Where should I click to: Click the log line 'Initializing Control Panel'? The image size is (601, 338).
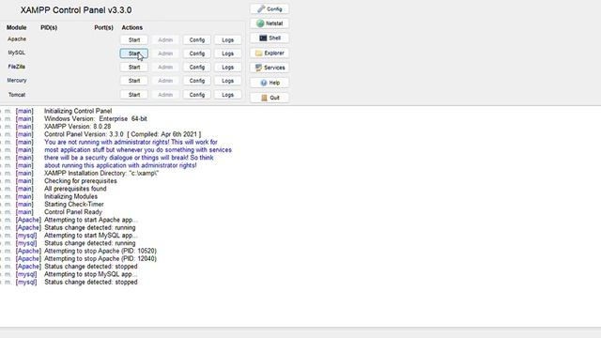tap(78, 111)
